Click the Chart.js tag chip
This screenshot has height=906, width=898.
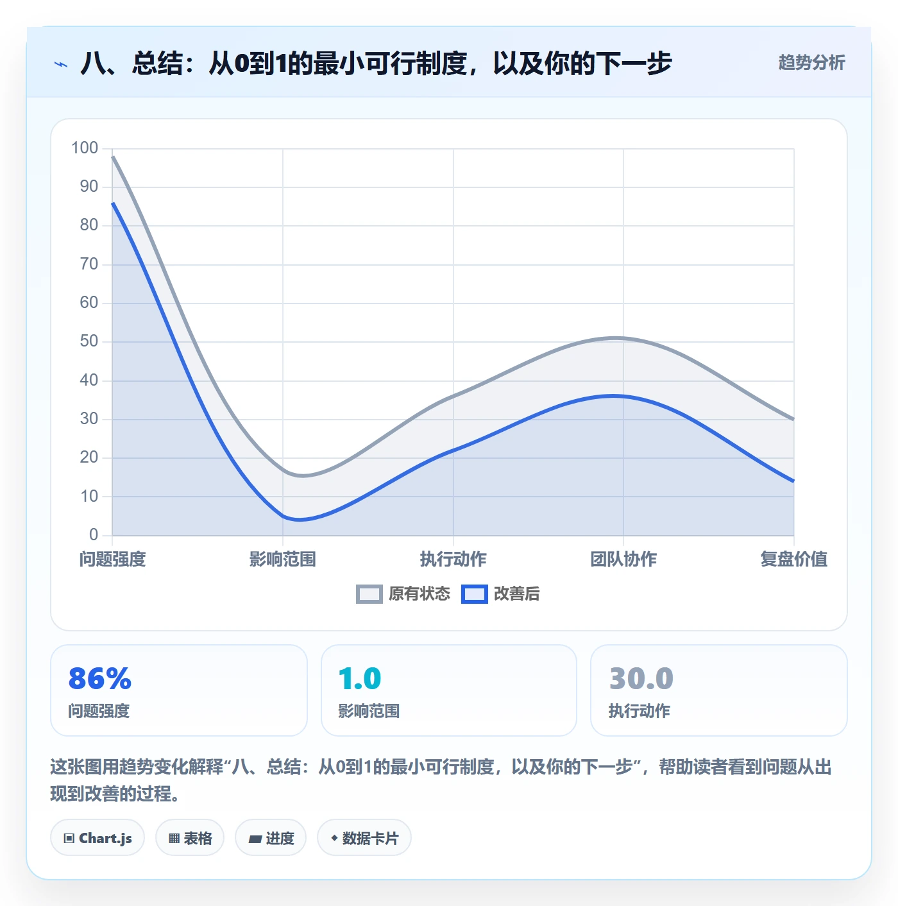[x=97, y=838]
